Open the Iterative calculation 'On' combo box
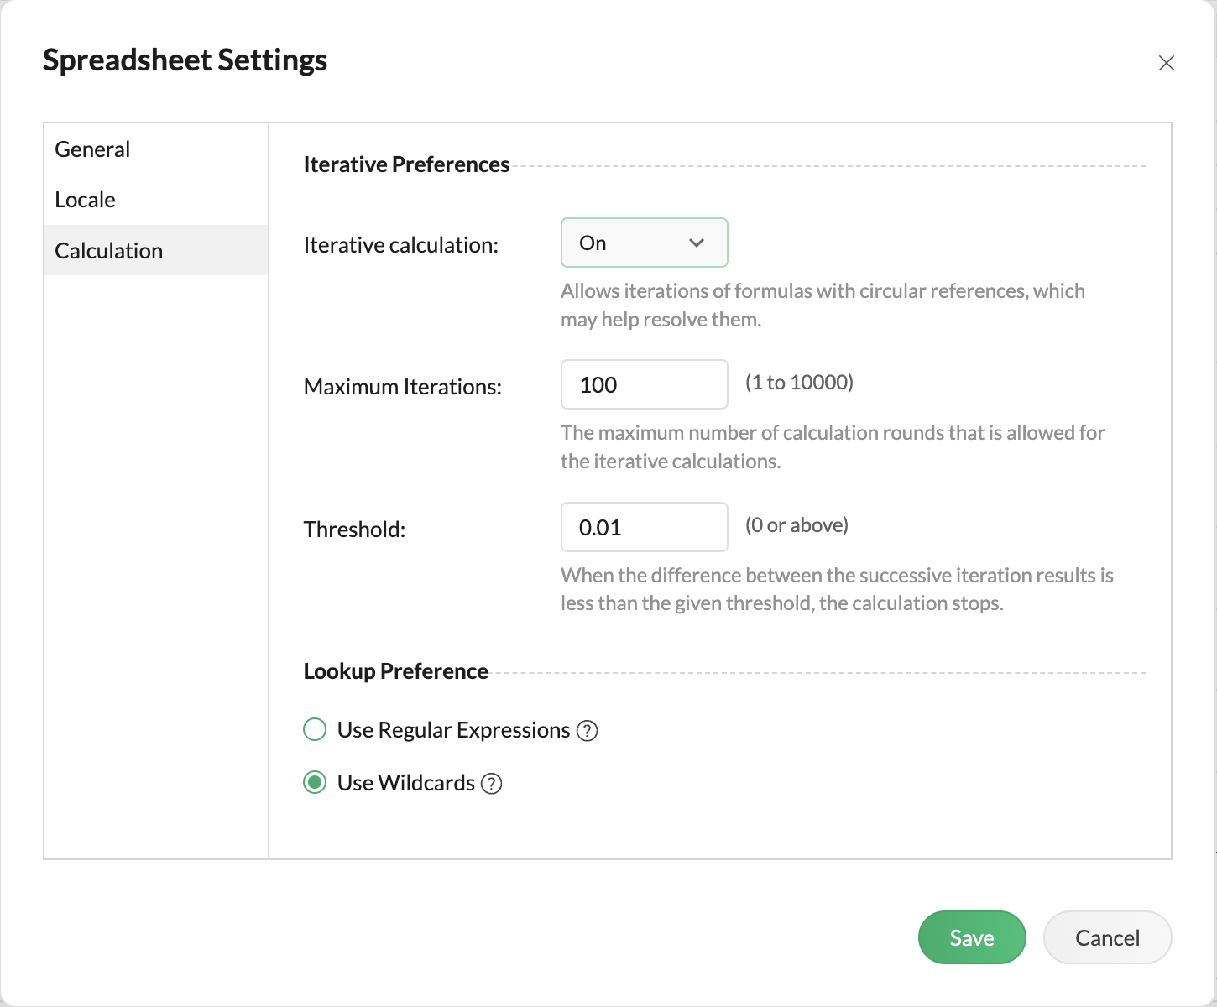The width and height of the screenshot is (1217, 1007). [643, 243]
